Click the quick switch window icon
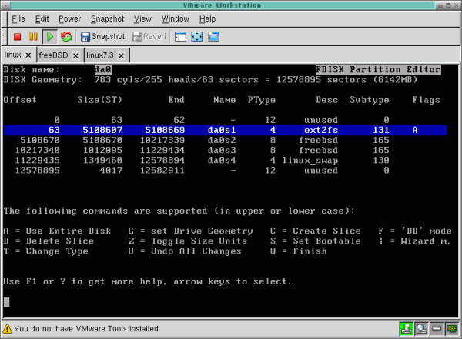 (x=213, y=36)
